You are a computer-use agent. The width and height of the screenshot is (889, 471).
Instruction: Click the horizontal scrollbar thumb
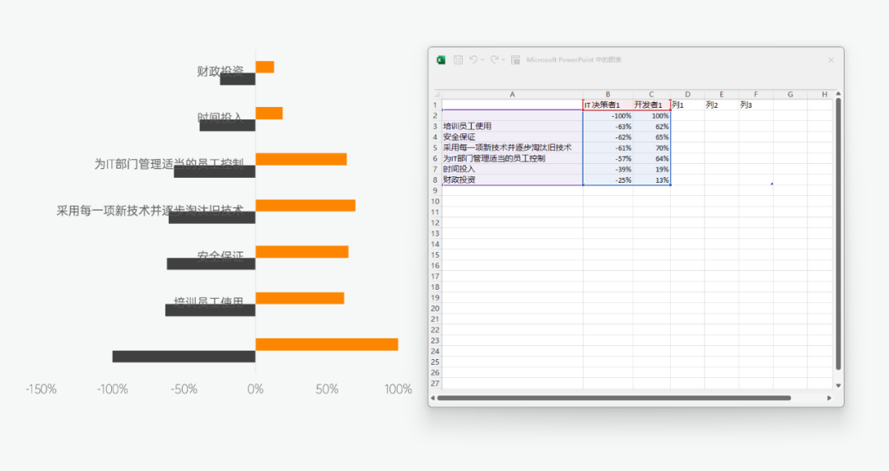click(614, 399)
